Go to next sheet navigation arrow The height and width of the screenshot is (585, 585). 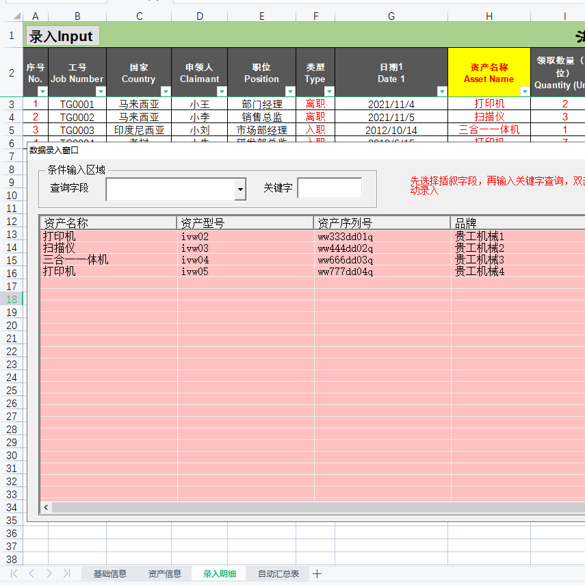49,573
